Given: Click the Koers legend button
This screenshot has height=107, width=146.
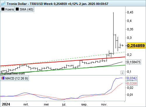Looking at the screenshot, I should coord(7,9).
